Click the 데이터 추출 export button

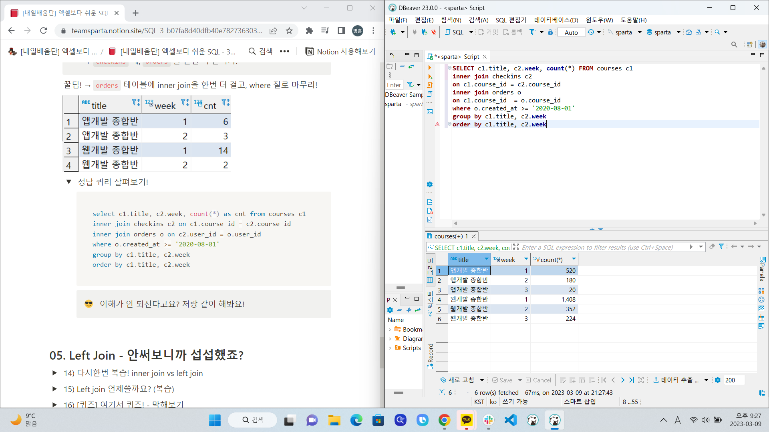[x=676, y=380]
